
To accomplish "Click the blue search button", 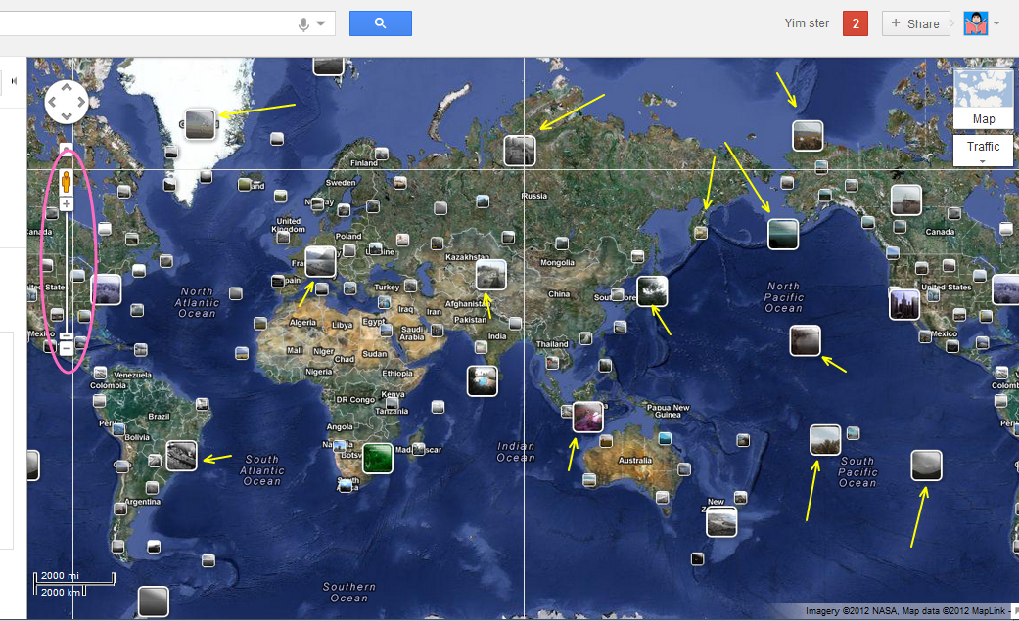I will pyautogui.click(x=380, y=22).
